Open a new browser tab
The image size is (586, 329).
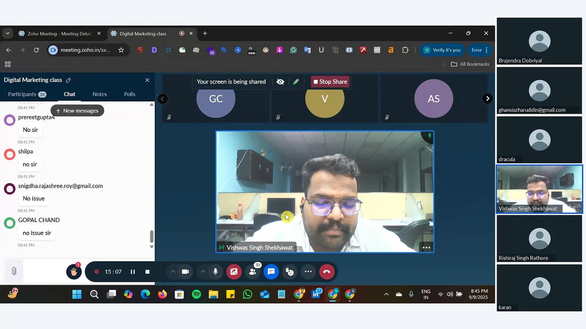tap(205, 33)
